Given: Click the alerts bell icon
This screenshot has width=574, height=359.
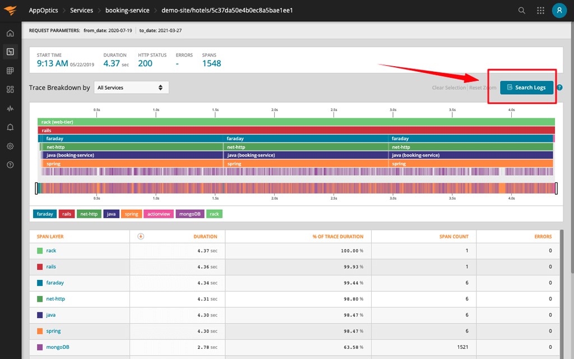Looking at the screenshot, I should [10, 127].
